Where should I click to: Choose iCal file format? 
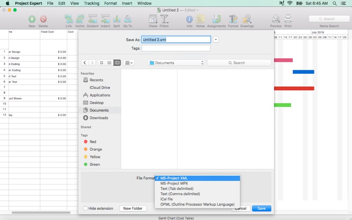(197, 199)
